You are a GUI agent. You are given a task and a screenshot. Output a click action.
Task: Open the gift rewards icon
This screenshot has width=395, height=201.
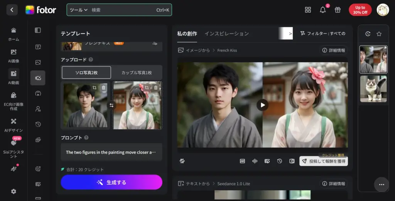338,10
